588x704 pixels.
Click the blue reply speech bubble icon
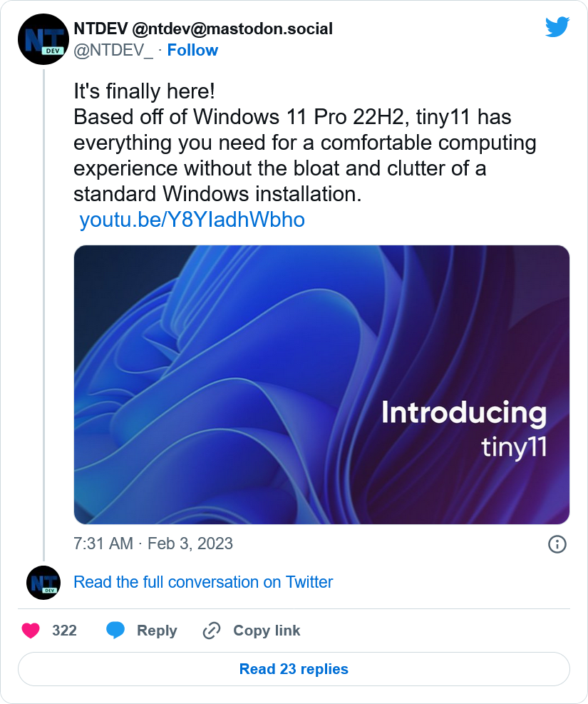pyautogui.click(x=115, y=631)
